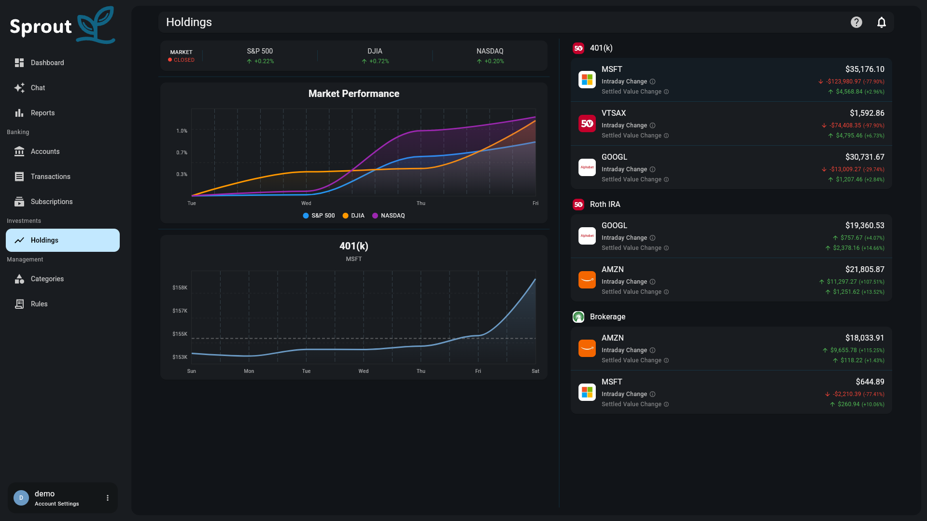Image resolution: width=927 pixels, height=521 pixels.
Task: Open Subscriptions in the sidebar
Action: pos(63,202)
